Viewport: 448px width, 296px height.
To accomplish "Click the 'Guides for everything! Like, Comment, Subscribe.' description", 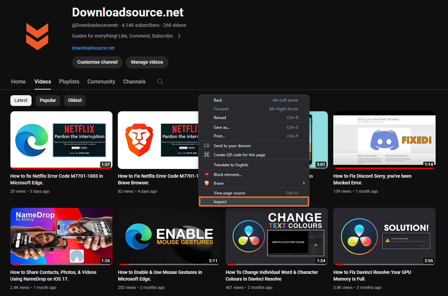I will pyautogui.click(x=123, y=36).
